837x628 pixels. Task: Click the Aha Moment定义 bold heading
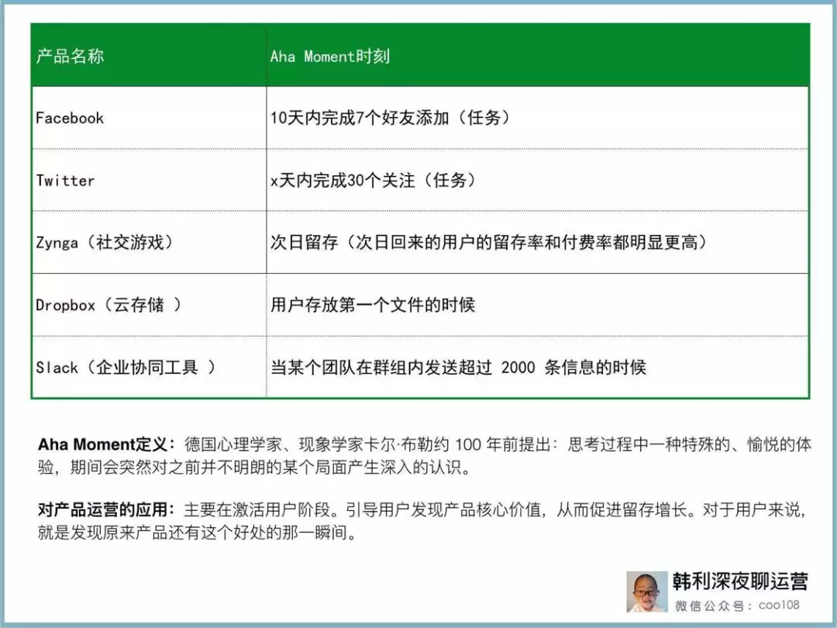(105, 444)
